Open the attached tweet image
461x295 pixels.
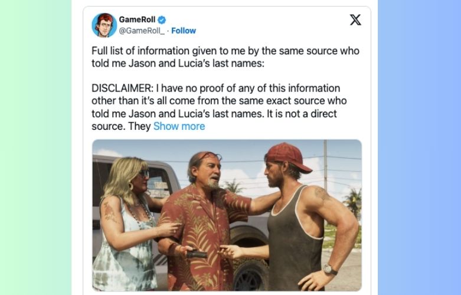tap(227, 215)
